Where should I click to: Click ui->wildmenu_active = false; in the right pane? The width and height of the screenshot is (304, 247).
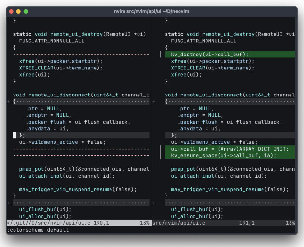pos(214,142)
